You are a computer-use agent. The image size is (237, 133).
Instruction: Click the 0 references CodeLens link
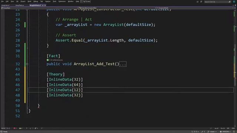point(56,60)
